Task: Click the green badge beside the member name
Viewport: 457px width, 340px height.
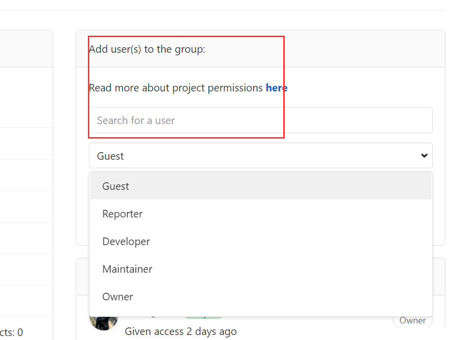Action: (203, 317)
